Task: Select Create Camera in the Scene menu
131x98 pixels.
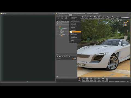Action: click(x=73, y=20)
